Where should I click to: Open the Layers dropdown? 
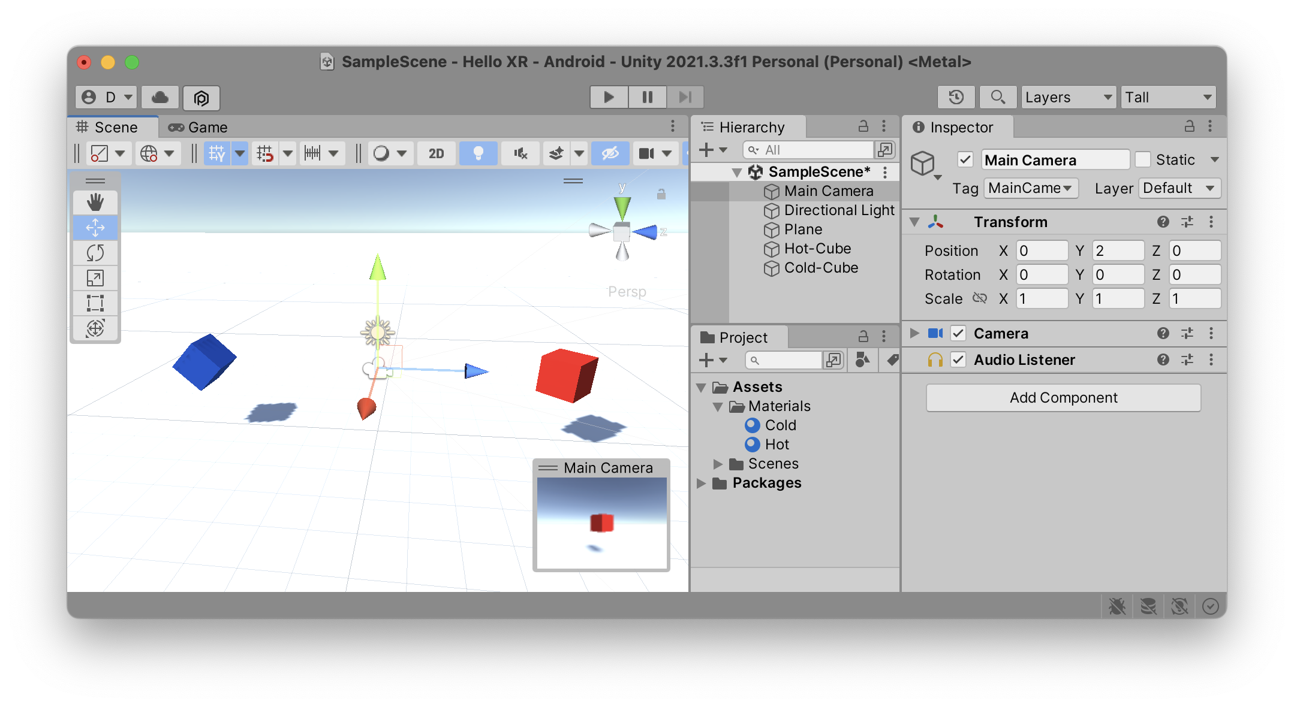(x=1068, y=96)
